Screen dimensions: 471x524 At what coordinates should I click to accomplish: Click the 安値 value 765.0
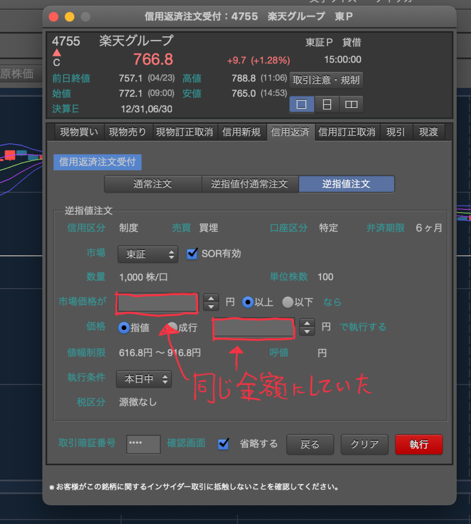click(x=244, y=93)
